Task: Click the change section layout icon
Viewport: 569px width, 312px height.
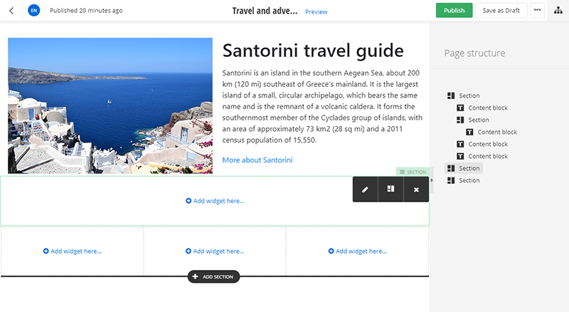Action: coord(390,189)
